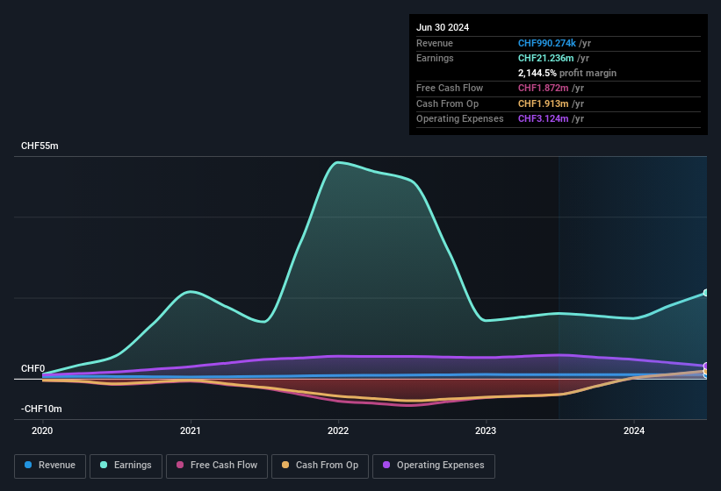Click the CHF55m y-axis label

[40, 146]
